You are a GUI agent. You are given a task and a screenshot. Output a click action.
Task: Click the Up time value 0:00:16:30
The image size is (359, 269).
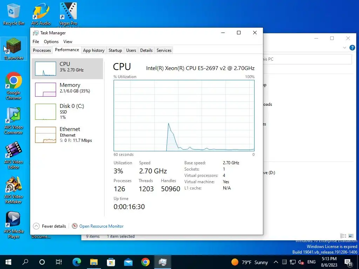129,207
